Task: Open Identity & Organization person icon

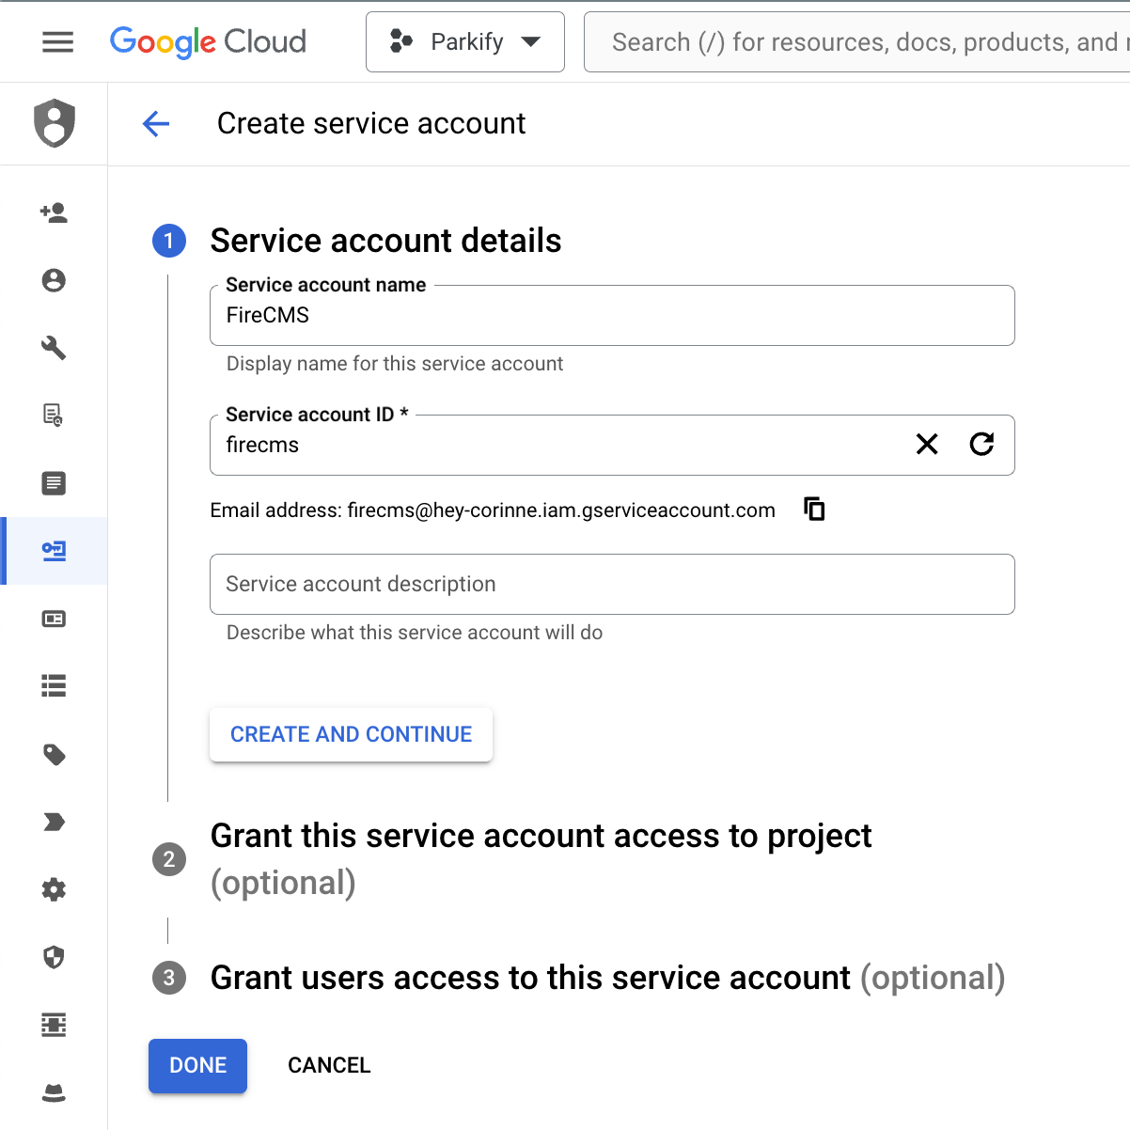Action: tap(54, 280)
